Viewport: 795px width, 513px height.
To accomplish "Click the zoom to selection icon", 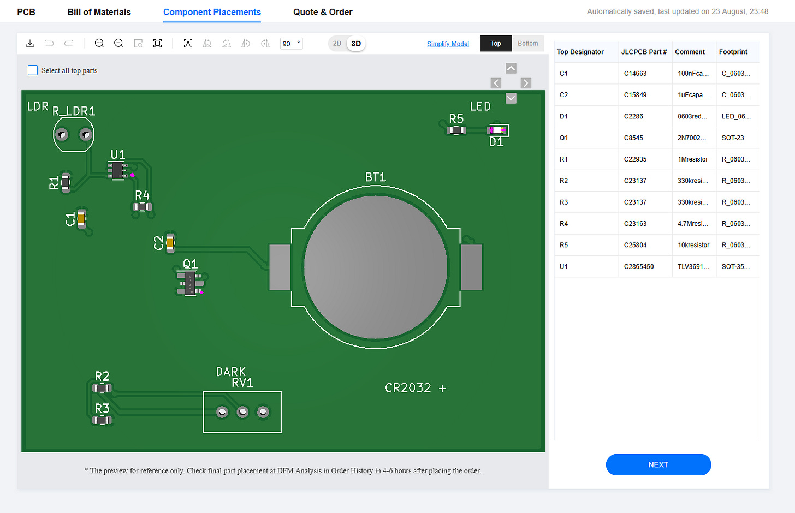I will click(138, 43).
